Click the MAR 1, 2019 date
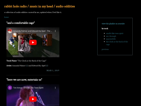 53,70
